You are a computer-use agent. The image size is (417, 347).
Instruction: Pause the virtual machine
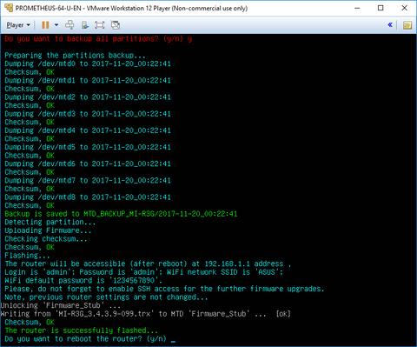pos(45,25)
